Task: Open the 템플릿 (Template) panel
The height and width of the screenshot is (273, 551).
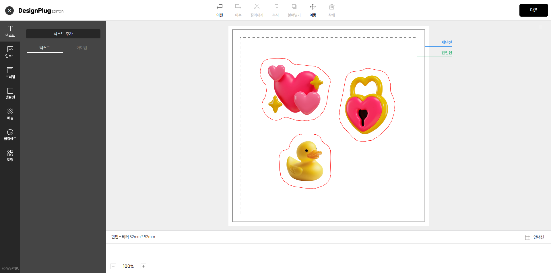Action: point(10,93)
